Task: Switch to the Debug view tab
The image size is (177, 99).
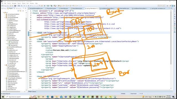Action: pyautogui.click(x=4, y=9)
